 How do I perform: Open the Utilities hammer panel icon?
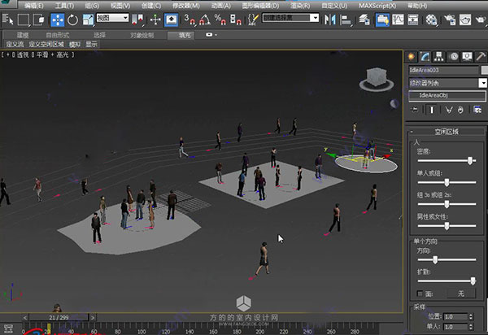click(481, 56)
